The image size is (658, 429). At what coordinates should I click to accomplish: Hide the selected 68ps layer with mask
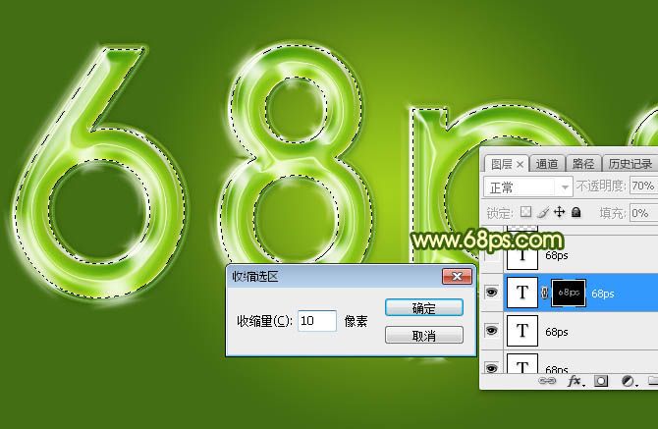pos(492,293)
